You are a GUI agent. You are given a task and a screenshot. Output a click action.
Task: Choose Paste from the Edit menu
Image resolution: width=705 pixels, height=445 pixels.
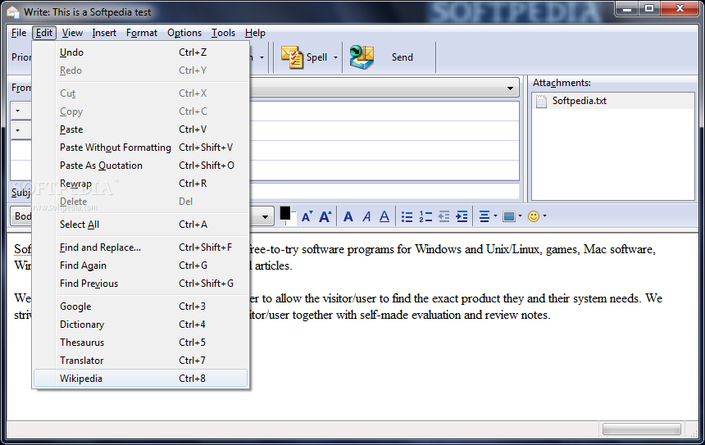click(141, 129)
